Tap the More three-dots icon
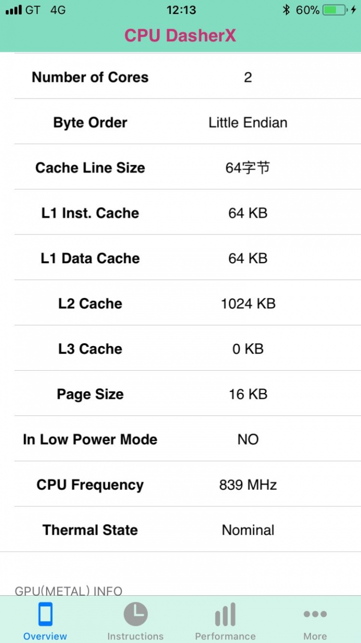 coord(315,614)
